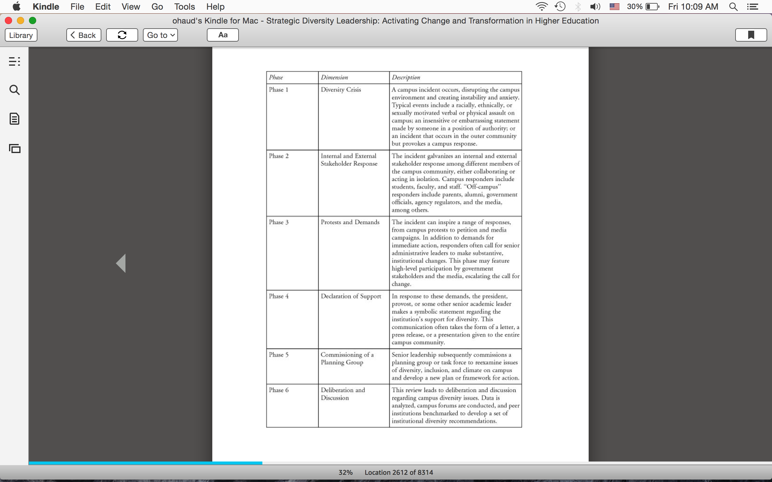Open the Help menu
The height and width of the screenshot is (482, 772).
[x=215, y=7]
